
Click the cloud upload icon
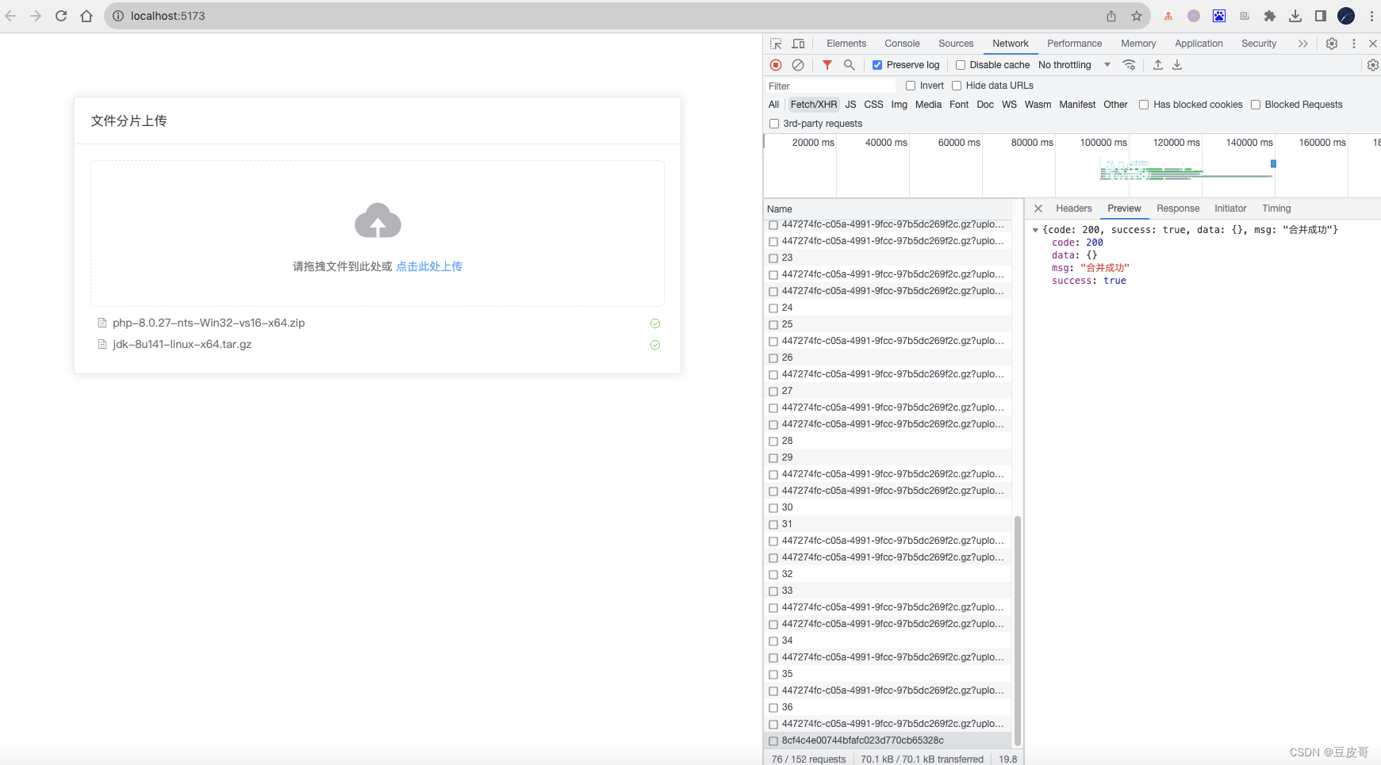pyautogui.click(x=378, y=220)
